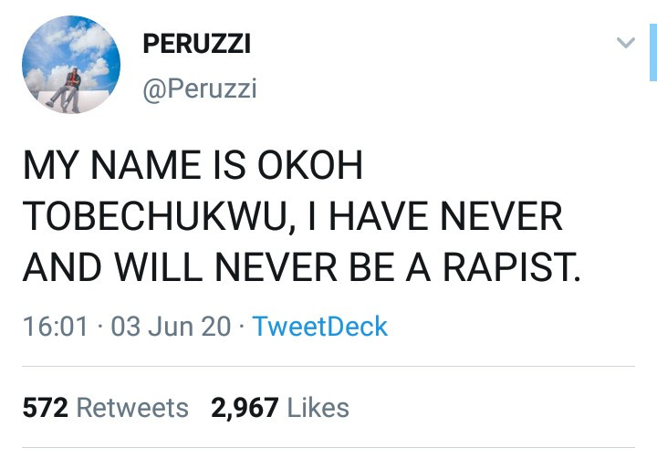Viewport: 657px width, 458px height.
Task: Click the TweetDeck source link
Action: pyautogui.click(x=319, y=327)
